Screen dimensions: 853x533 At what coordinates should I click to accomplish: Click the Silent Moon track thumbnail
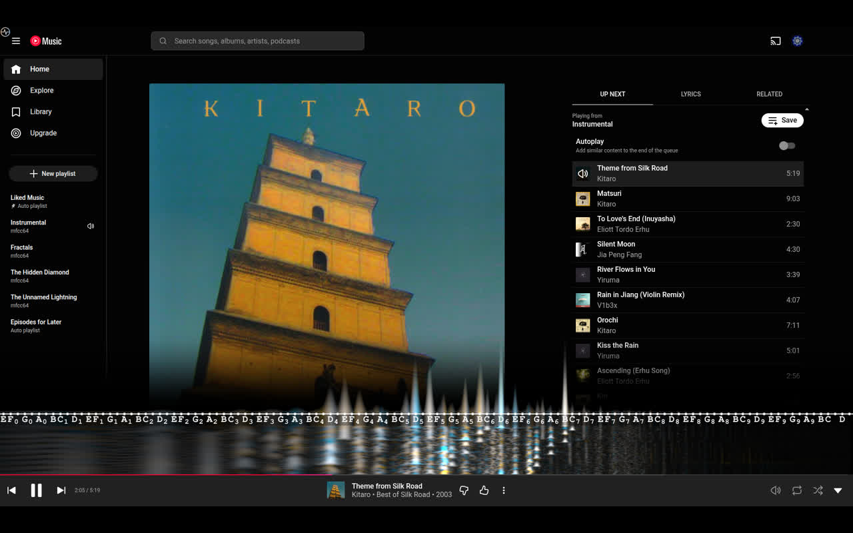point(583,249)
